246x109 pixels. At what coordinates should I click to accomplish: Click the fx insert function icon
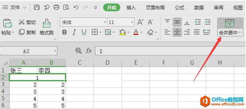(89, 51)
